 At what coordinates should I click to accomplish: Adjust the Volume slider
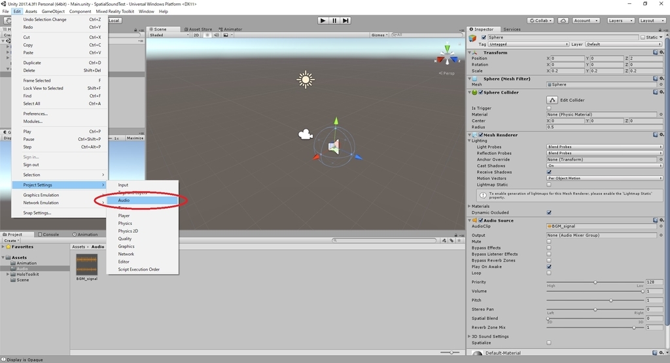click(595, 291)
